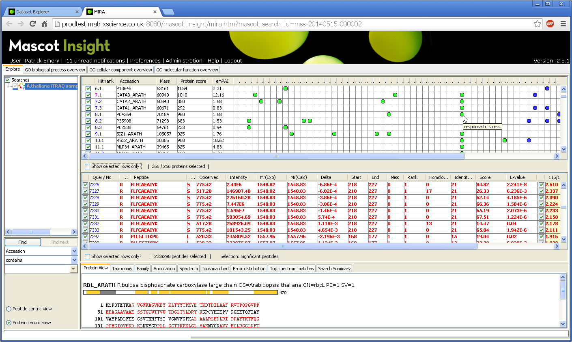Select Peptide centric view radio button
The width and height of the screenshot is (572, 342).
coord(9,309)
